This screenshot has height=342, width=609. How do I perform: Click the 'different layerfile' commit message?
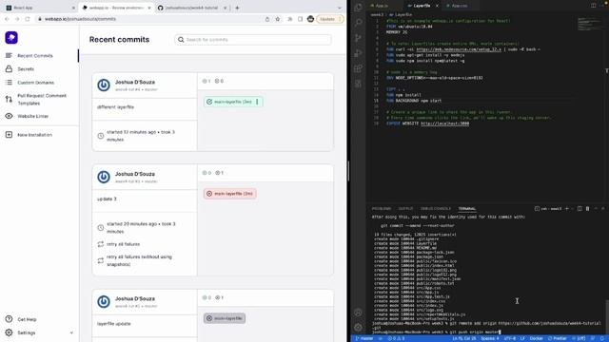coord(115,107)
